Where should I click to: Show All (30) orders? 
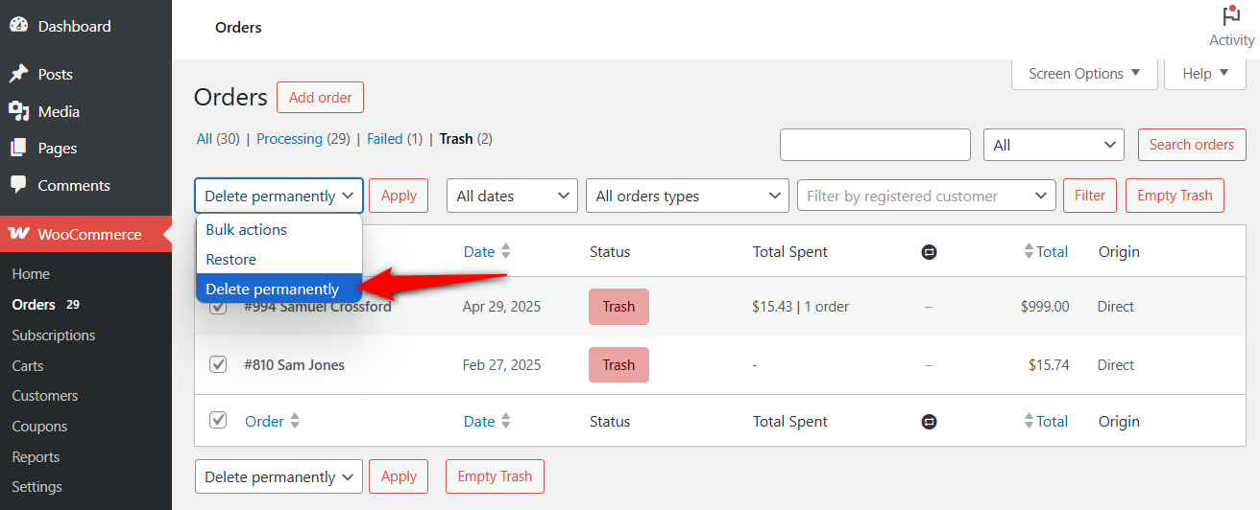(x=218, y=139)
